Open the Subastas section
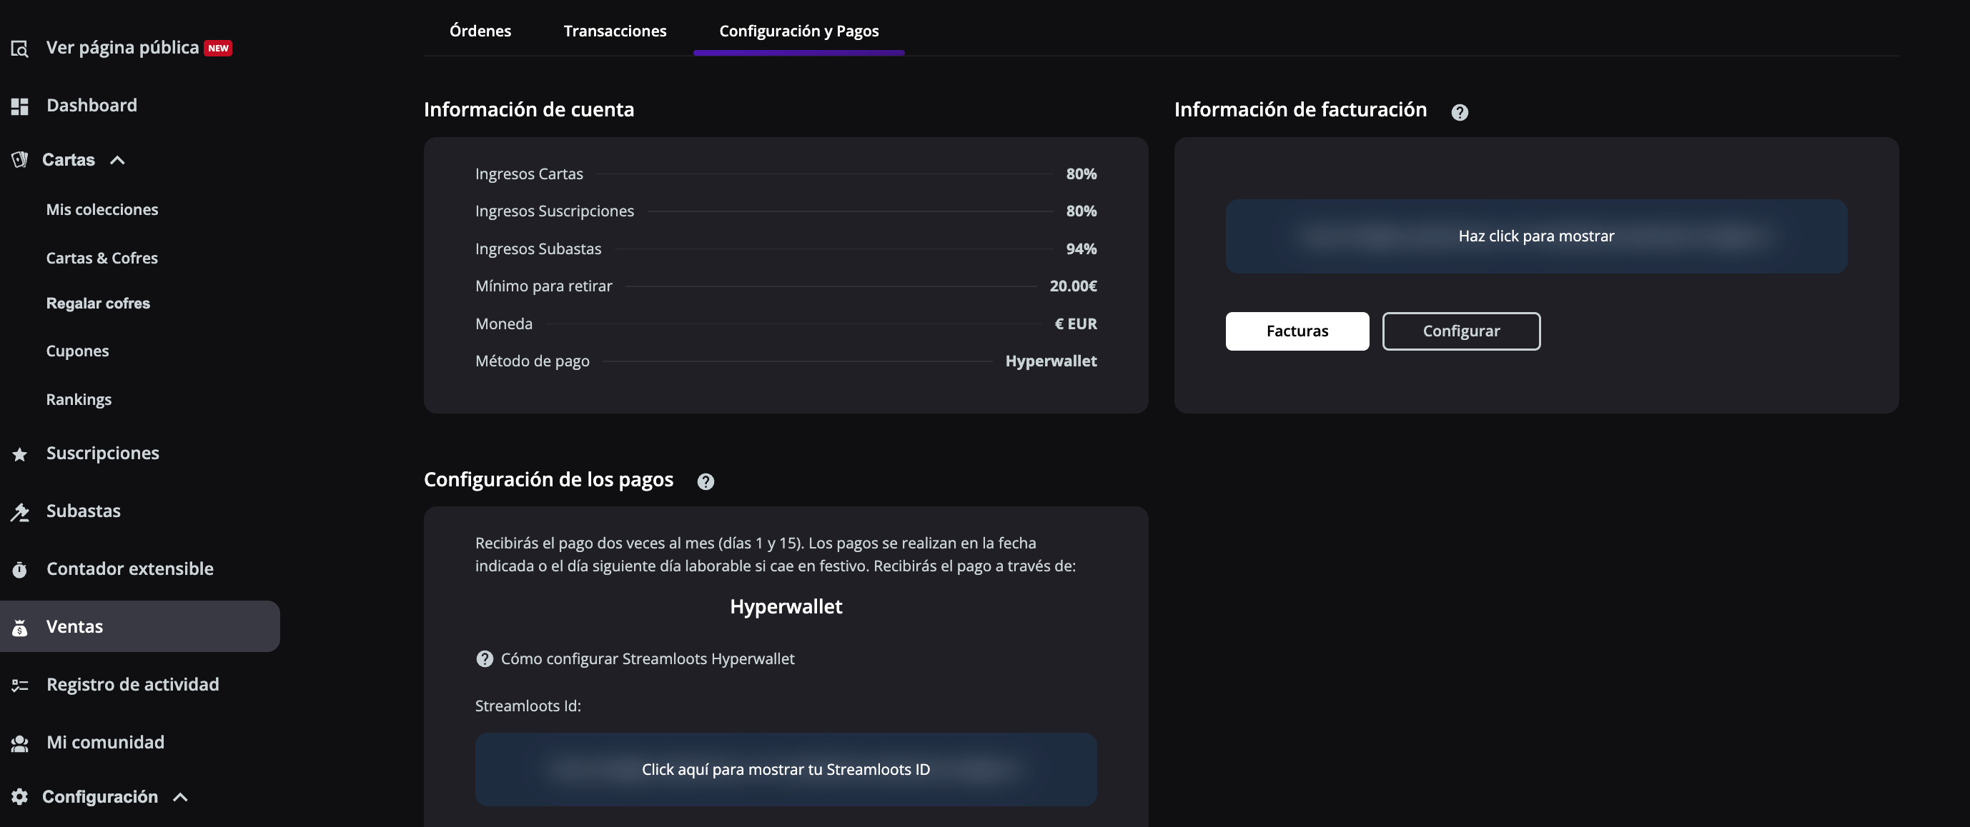 coord(84,511)
